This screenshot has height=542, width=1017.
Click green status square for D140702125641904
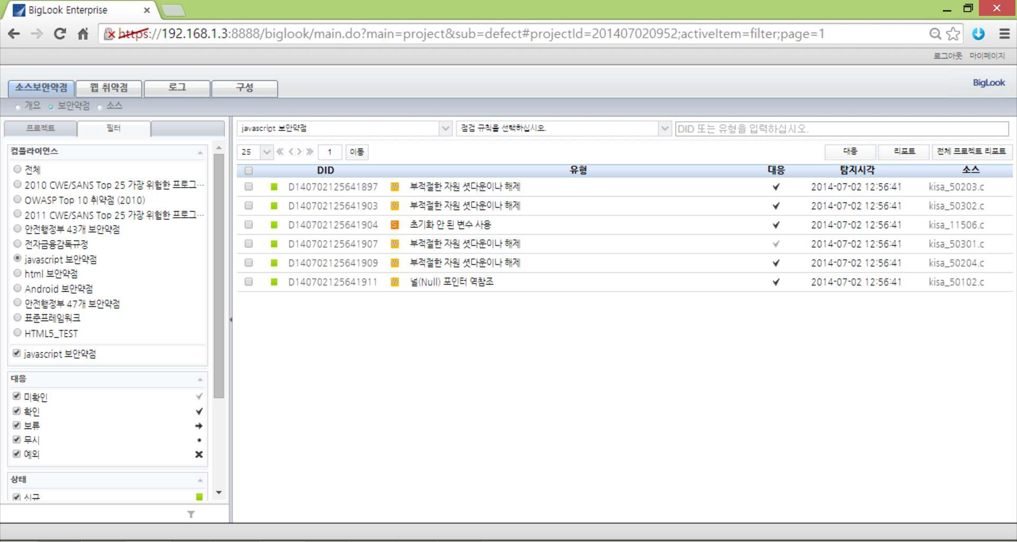point(274,225)
